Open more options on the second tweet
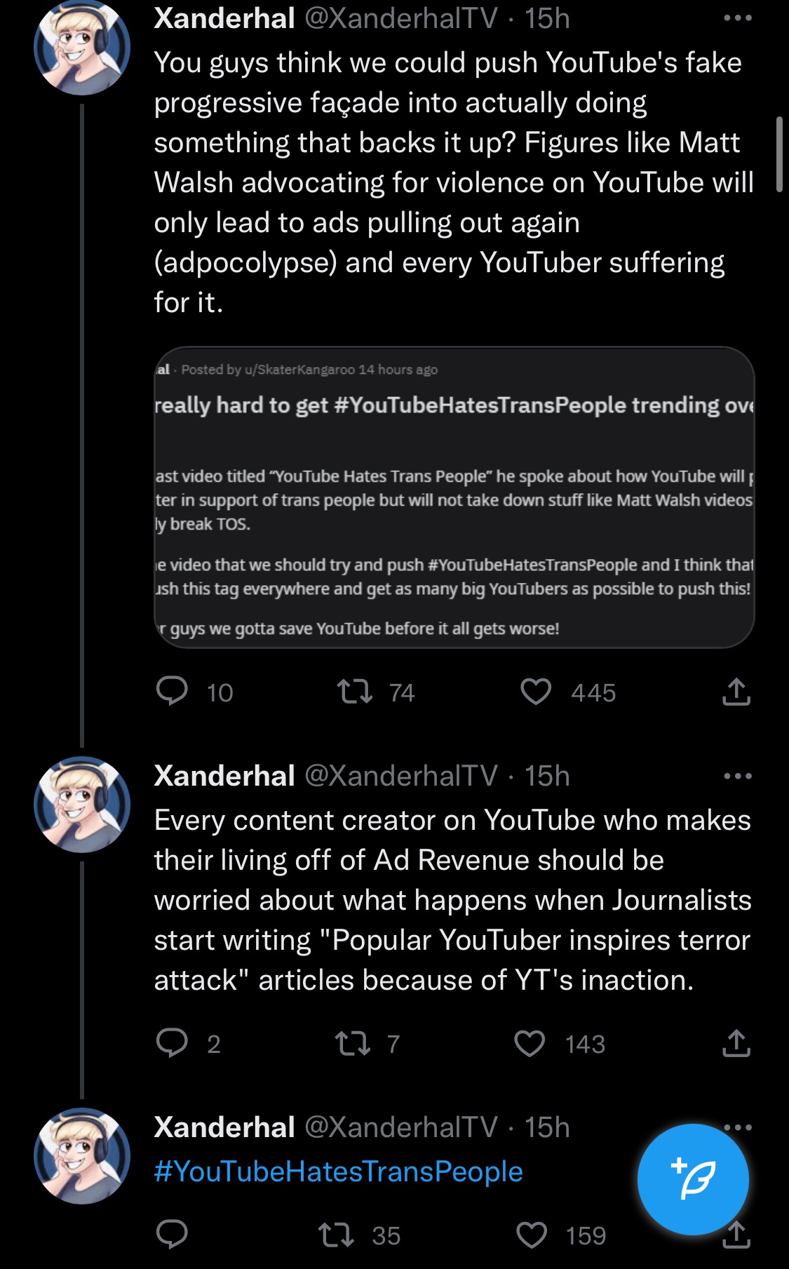The height and width of the screenshot is (1269, 789). click(x=738, y=776)
